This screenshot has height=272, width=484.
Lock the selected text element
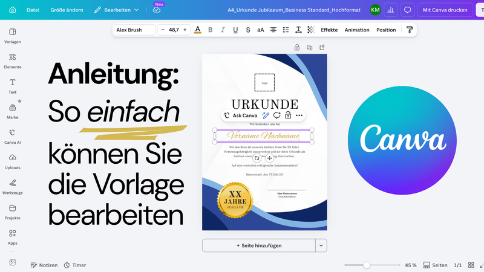click(x=288, y=115)
